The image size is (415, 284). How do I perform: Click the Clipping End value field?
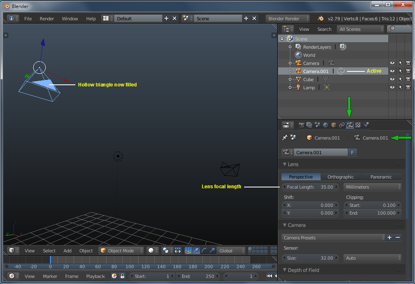click(372, 213)
